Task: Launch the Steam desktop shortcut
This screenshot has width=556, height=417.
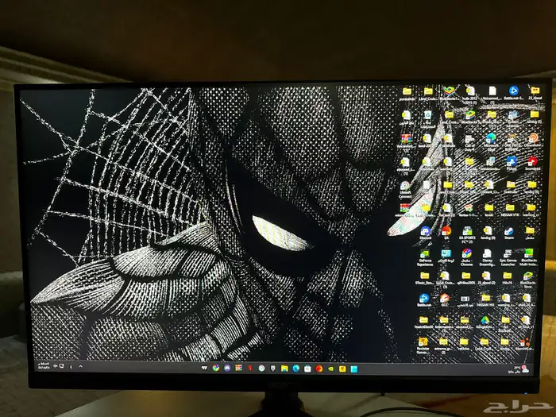Action: coord(510,230)
